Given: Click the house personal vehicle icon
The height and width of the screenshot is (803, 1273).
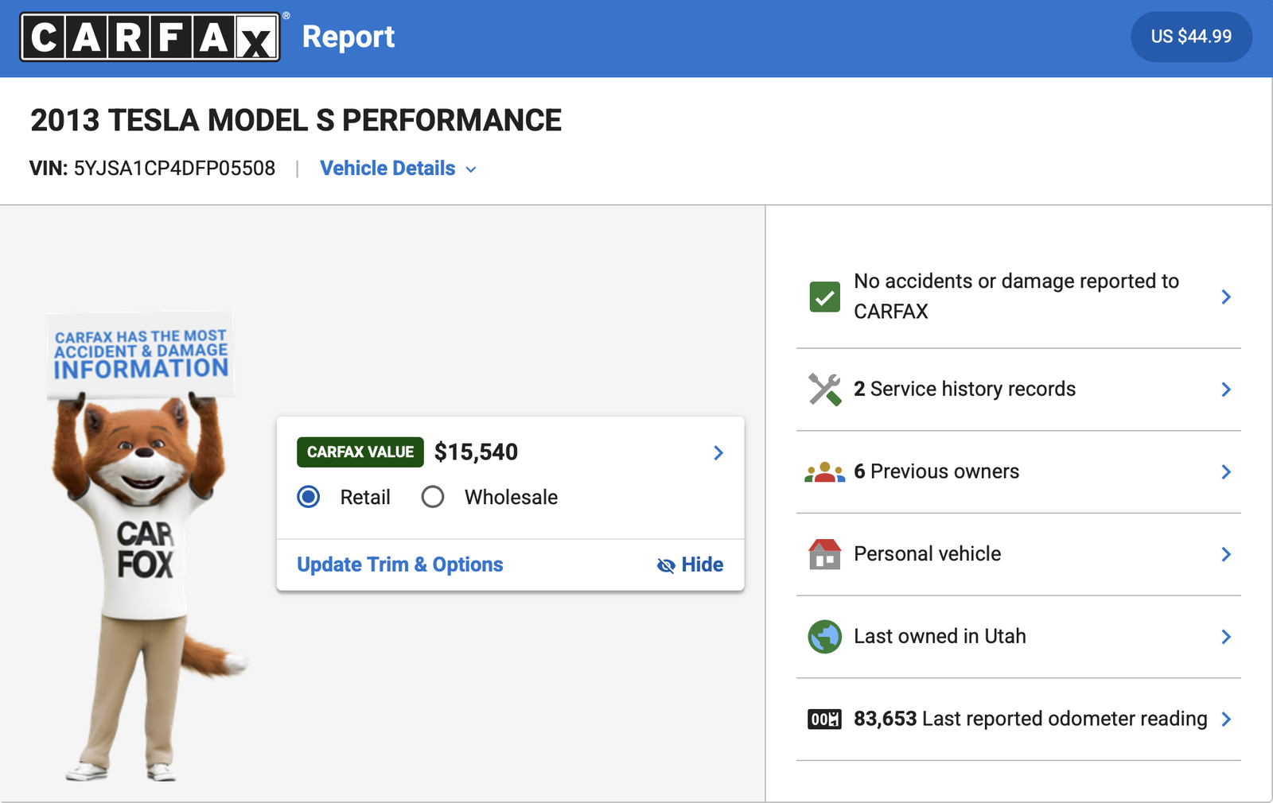Looking at the screenshot, I should coord(824,554).
